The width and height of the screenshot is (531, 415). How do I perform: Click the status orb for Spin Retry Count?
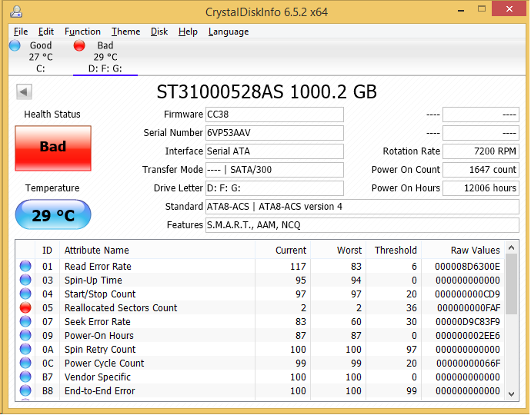[x=25, y=349]
